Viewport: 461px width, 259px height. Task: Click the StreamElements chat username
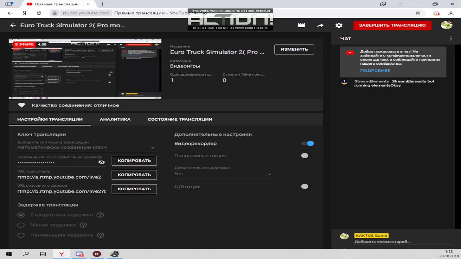point(372,81)
